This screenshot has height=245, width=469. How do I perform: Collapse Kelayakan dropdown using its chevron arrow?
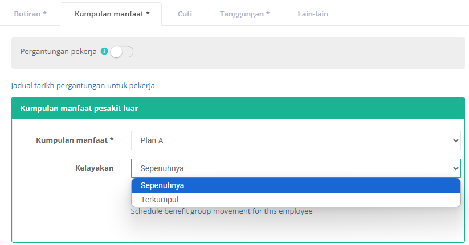pos(455,168)
